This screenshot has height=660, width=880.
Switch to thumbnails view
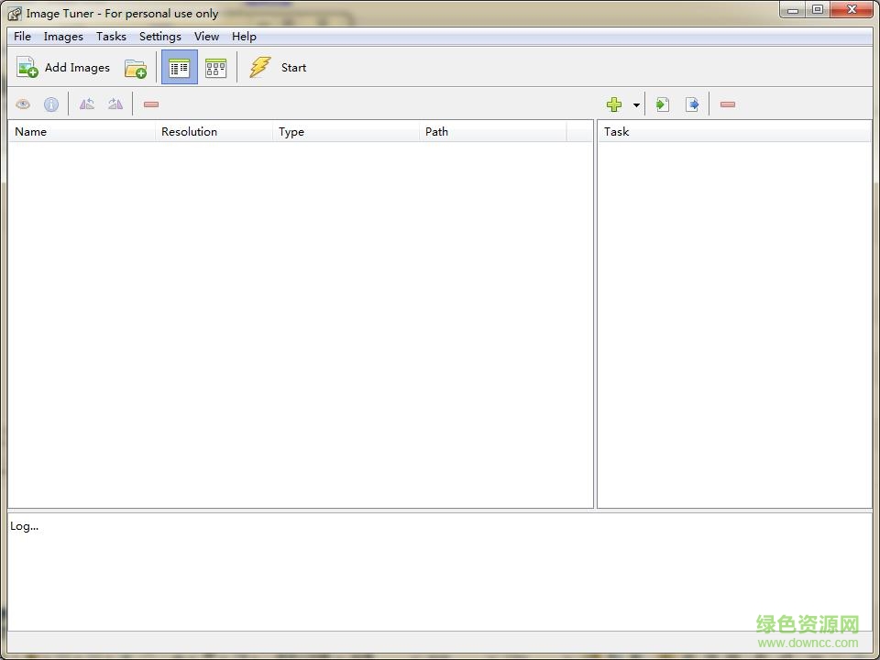coord(215,68)
